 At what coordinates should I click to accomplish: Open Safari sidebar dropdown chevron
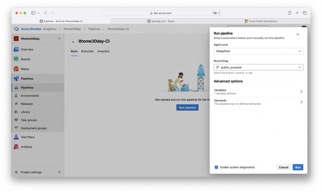point(39,13)
